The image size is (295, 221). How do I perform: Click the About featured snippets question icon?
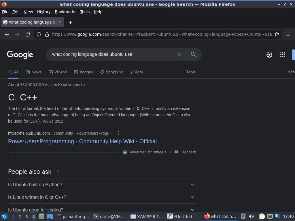tap(125, 152)
